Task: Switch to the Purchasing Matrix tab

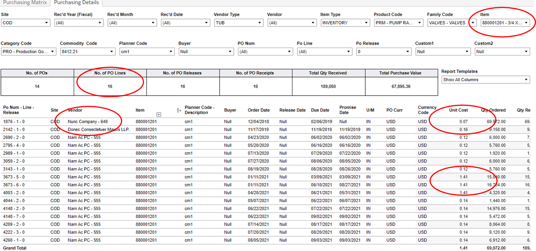Action: tap(25, 3)
